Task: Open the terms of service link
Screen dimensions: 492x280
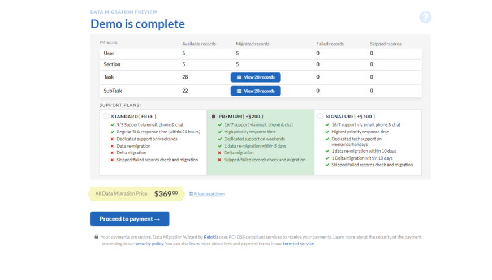Action: tap(298, 244)
